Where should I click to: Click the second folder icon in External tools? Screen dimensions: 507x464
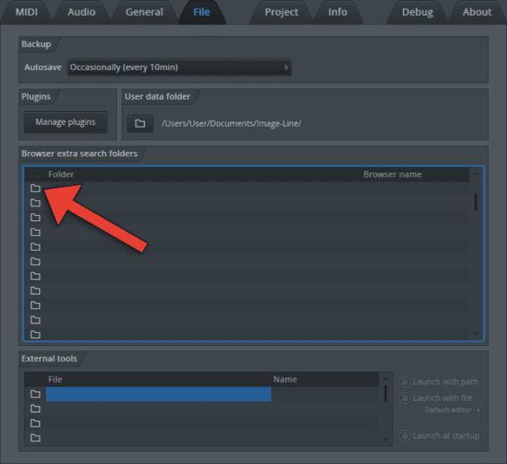coord(36,408)
